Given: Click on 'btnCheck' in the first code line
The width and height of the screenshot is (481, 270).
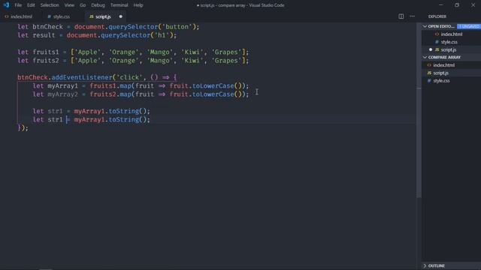Looking at the screenshot, I should coord(47,27).
